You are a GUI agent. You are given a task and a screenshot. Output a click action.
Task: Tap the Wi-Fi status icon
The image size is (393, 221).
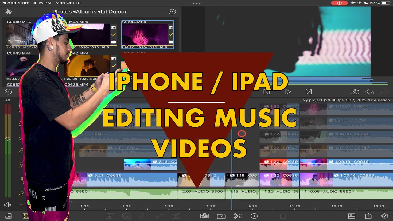click(360, 3)
